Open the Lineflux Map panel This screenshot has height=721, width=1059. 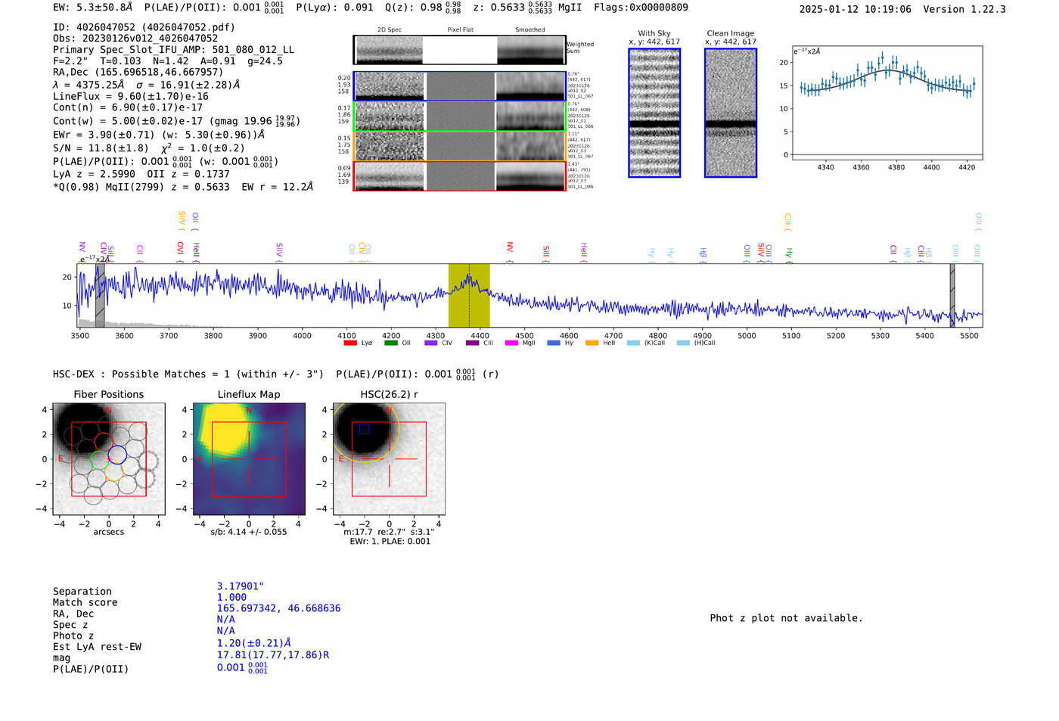click(x=249, y=459)
